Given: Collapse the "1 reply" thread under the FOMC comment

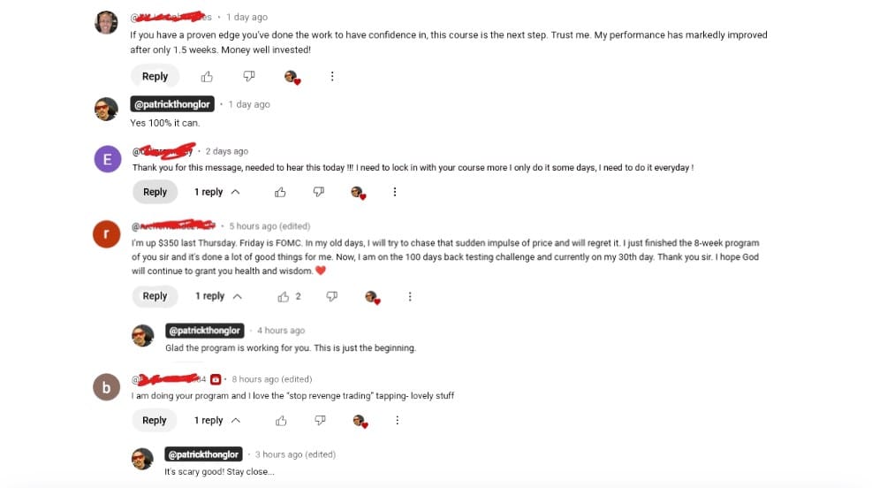Looking at the screenshot, I should pyautogui.click(x=217, y=297).
